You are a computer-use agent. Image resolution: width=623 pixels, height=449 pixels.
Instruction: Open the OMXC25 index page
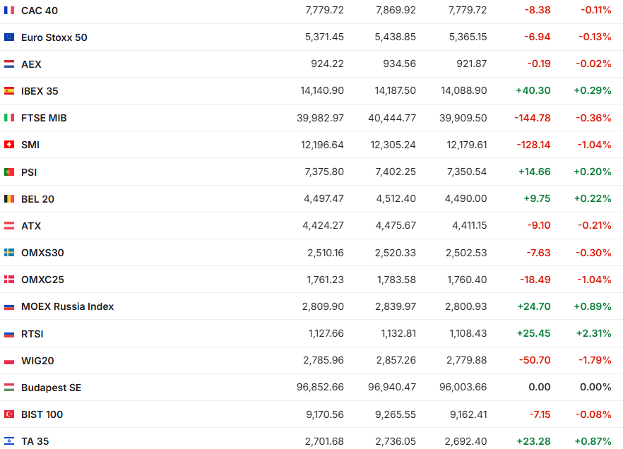pyautogui.click(x=42, y=280)
